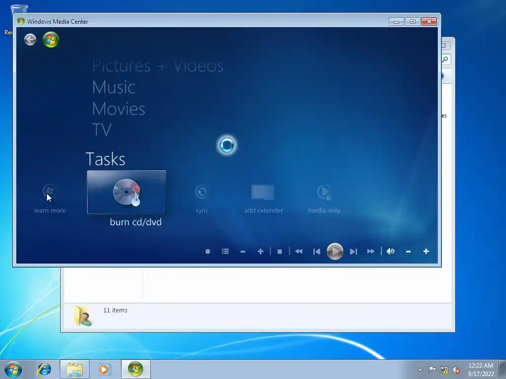506x379 pixels.
Task: Open the Windows Start menu
Action: pyautogui.click(x=13, y=369)
